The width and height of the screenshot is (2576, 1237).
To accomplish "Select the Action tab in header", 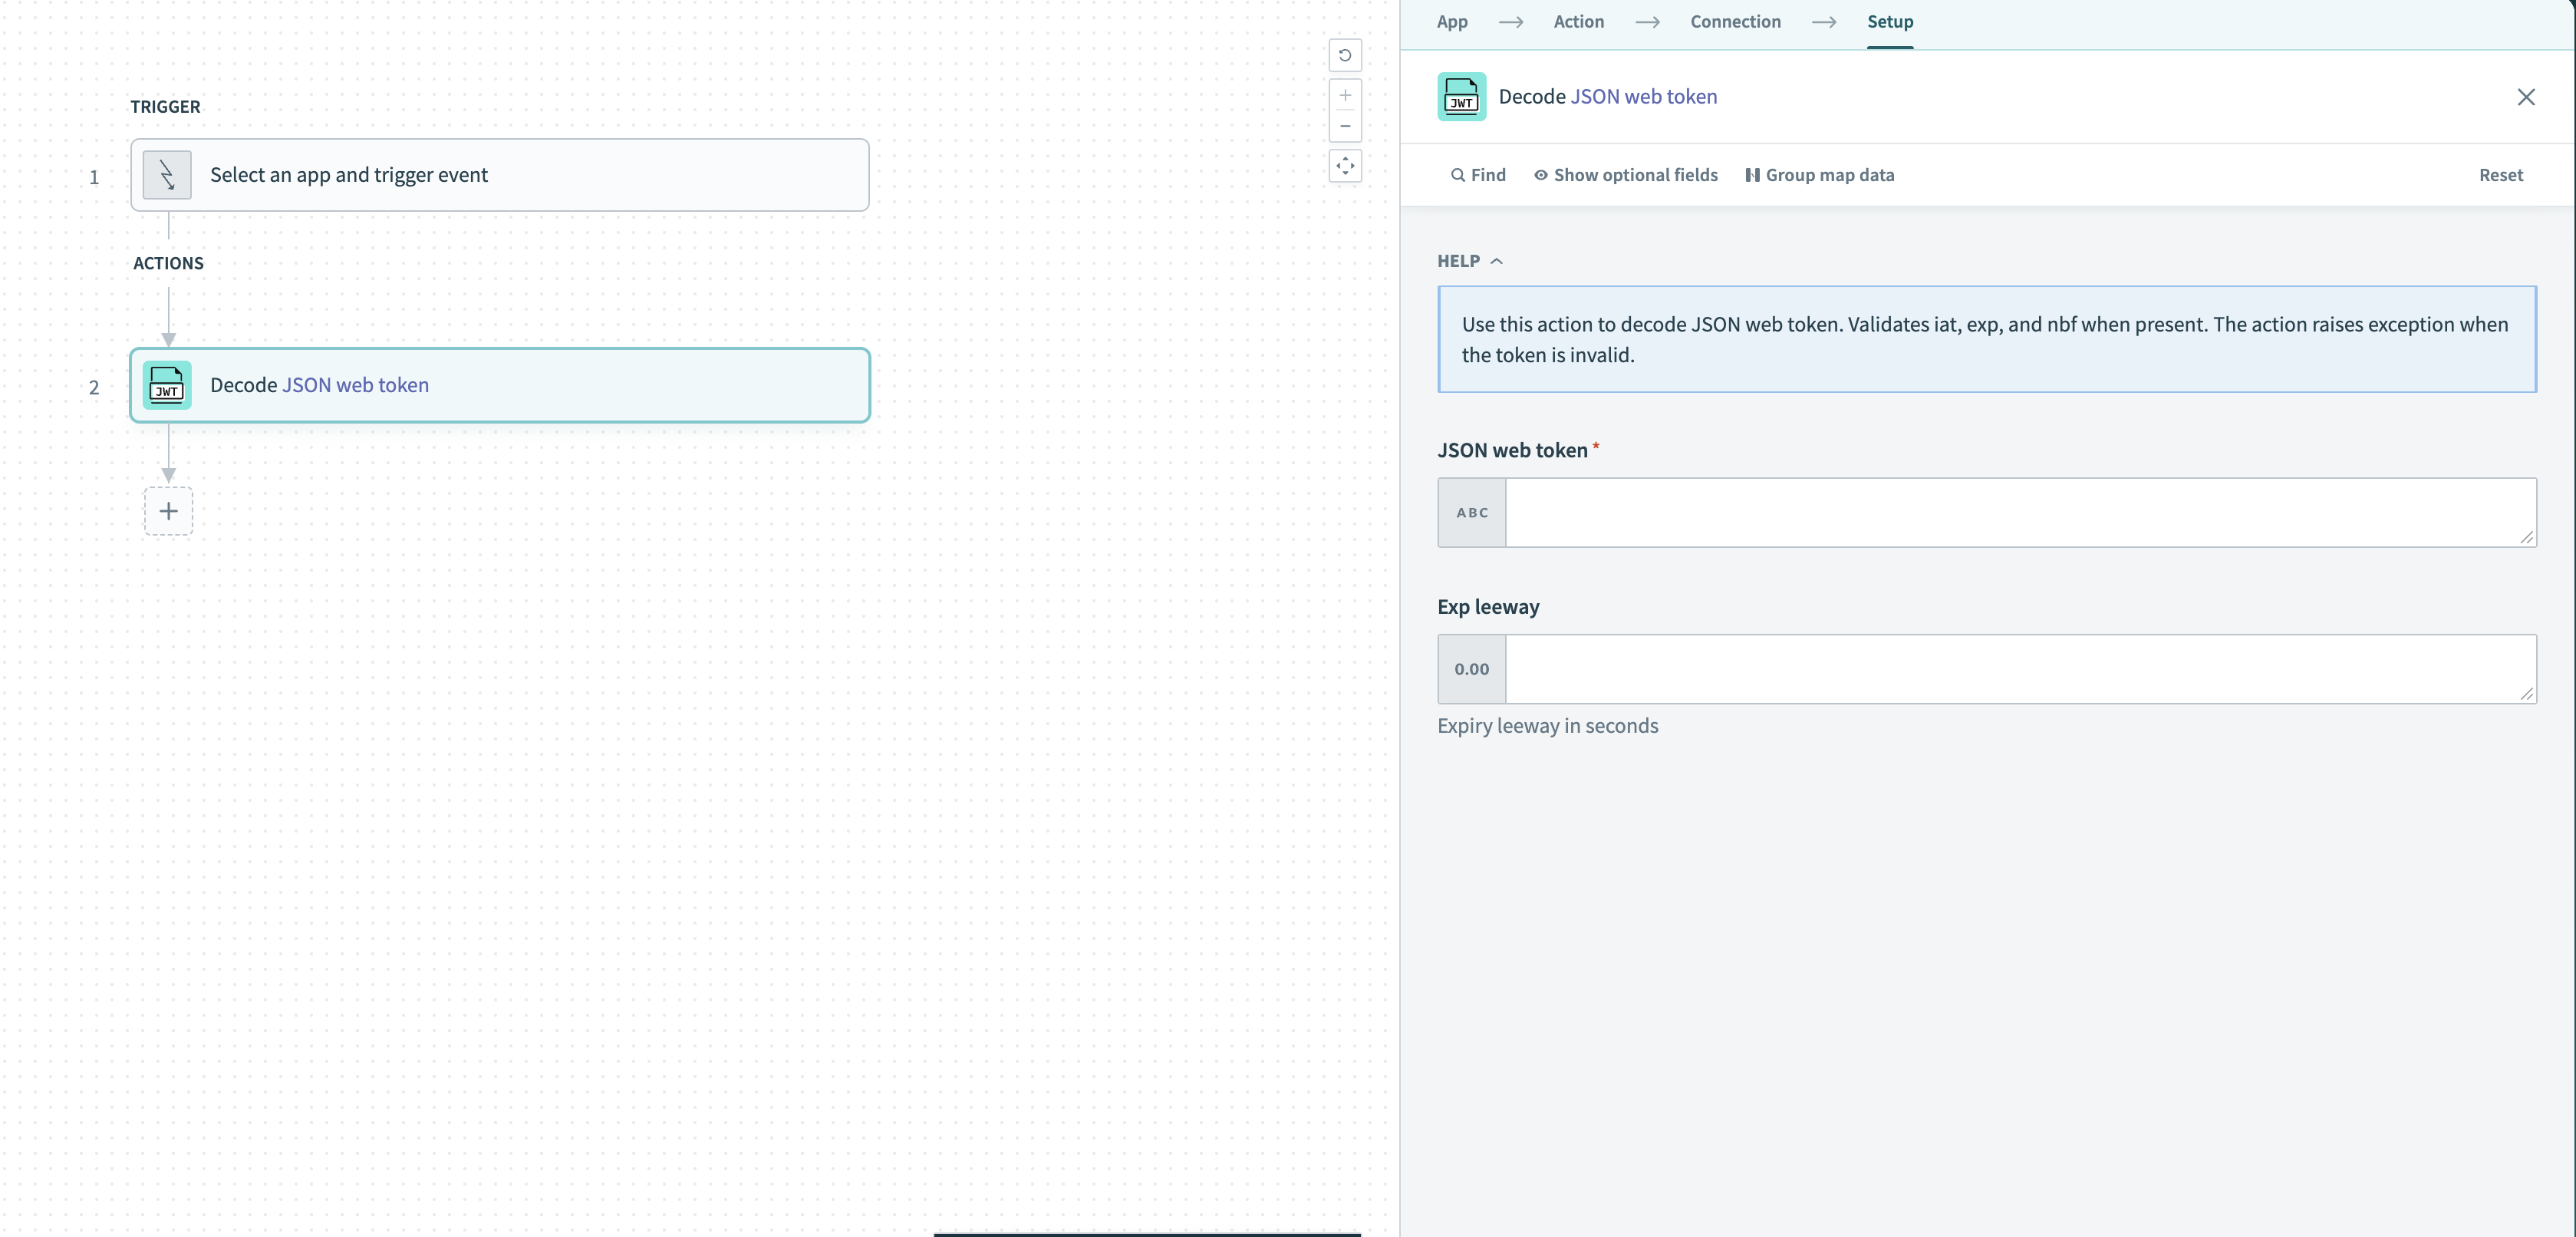I will 1579,21.
